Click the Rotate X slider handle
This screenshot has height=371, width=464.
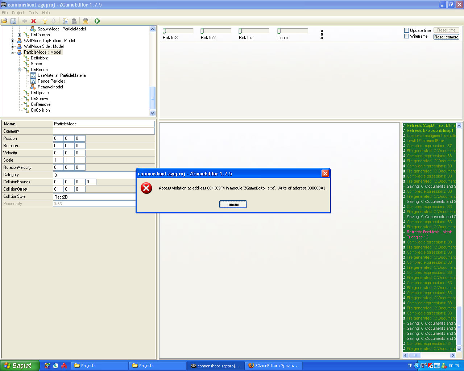[x=164, y=32]
